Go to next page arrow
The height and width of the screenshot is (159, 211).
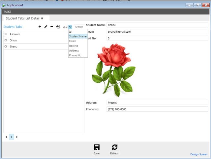click(17, 137)
